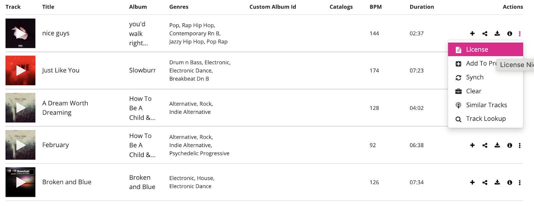Share the February track
This screenshot has width=534, height=206.
[x=485, y=145]
